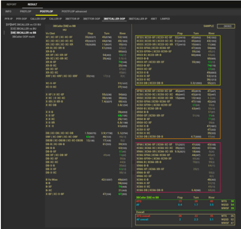
Task: Switch to the REPORT tab
Action: coord(12,4)
